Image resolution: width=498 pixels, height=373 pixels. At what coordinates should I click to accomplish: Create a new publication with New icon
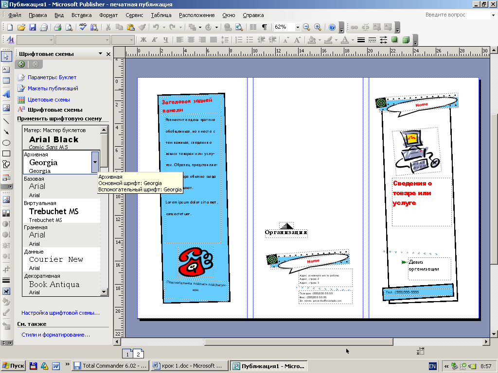tap(10, 27)
